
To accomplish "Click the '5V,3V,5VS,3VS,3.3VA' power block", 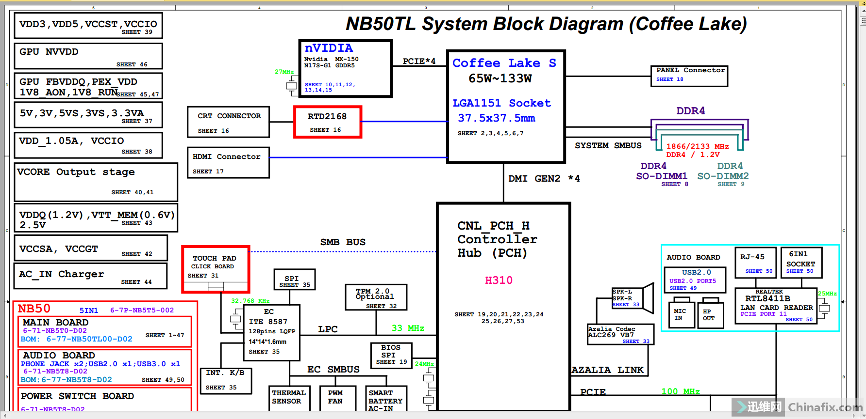I will (88, 115).
